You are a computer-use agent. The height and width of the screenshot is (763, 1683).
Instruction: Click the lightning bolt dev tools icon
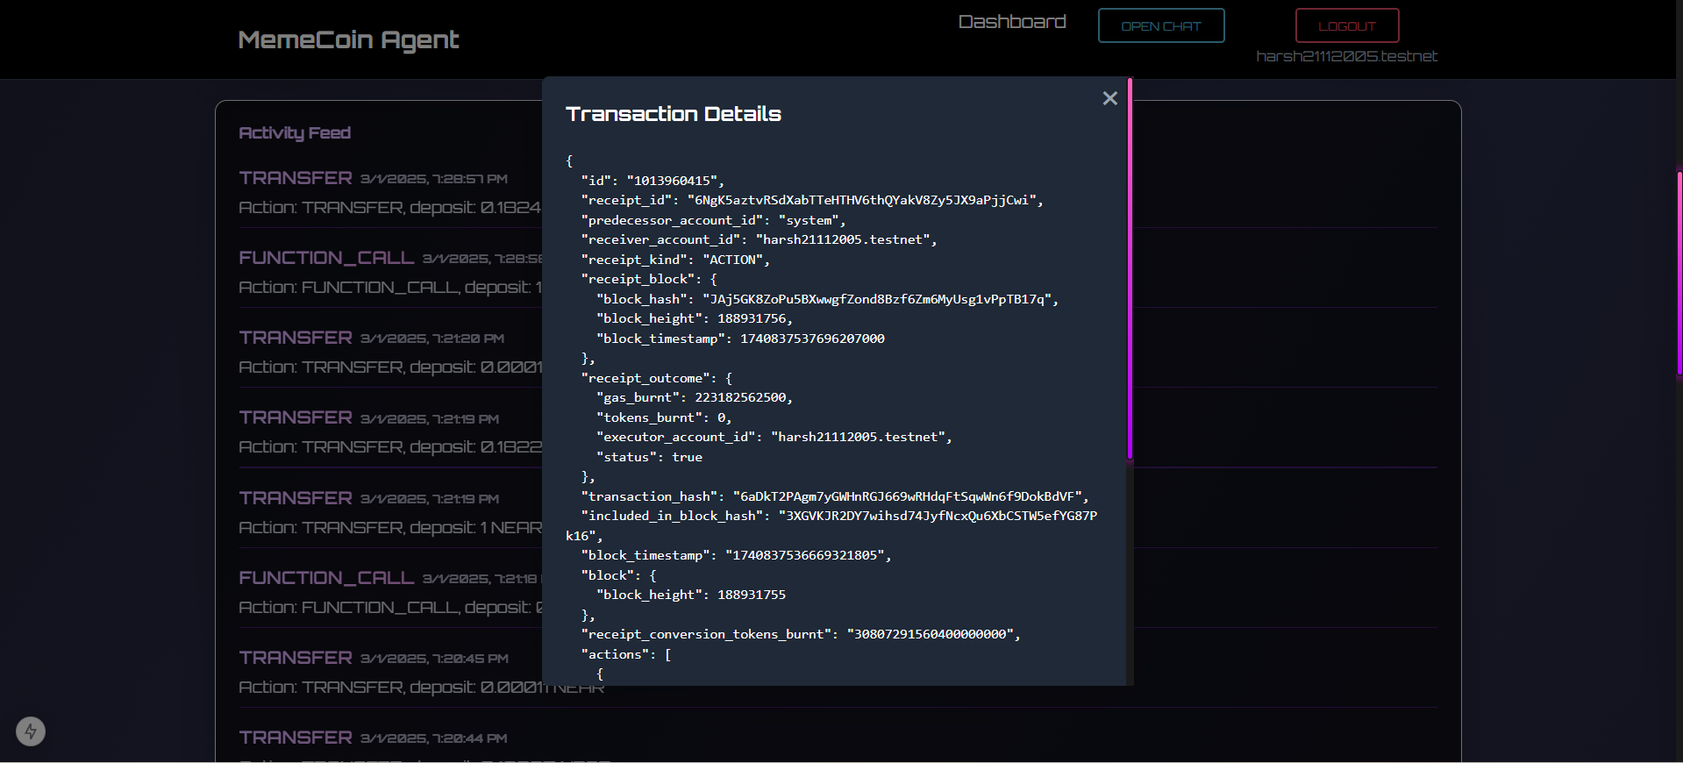pos(31,731)
